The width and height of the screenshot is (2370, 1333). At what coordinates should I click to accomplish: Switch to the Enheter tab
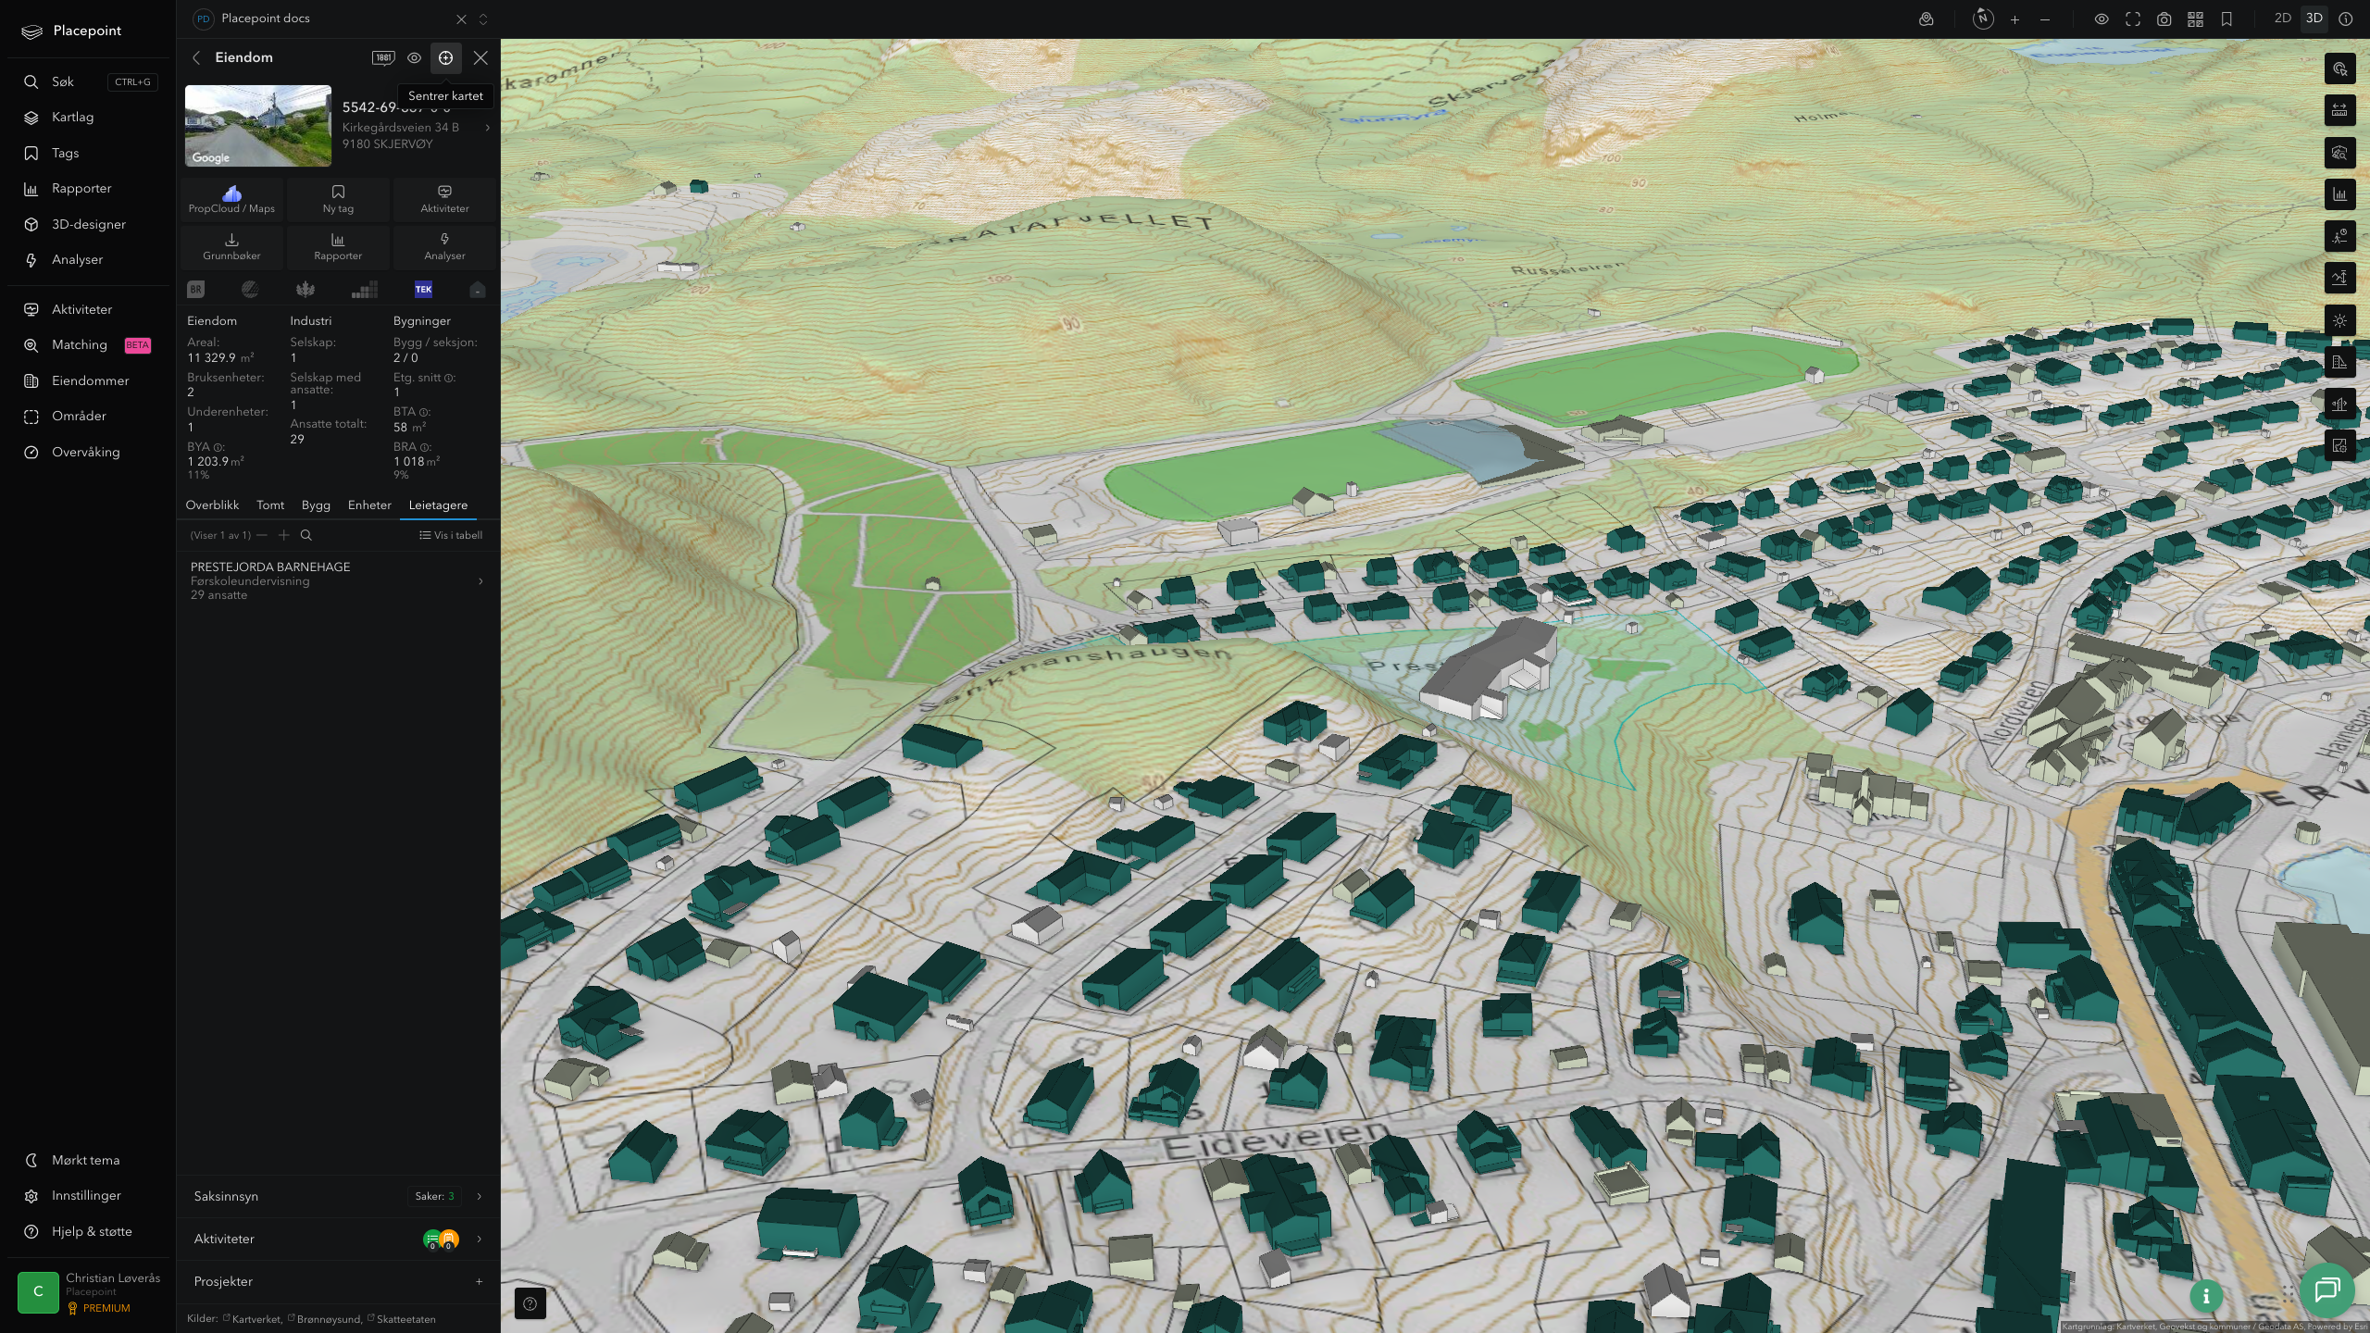point(369,505)
